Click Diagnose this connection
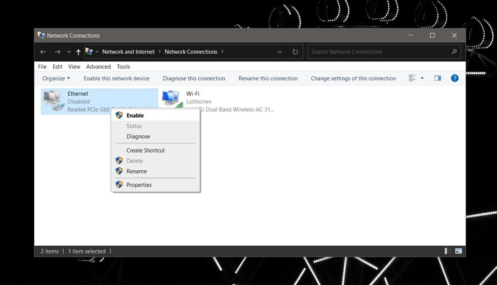The height and width of the screenshot is (285, 497). [194, 78]
